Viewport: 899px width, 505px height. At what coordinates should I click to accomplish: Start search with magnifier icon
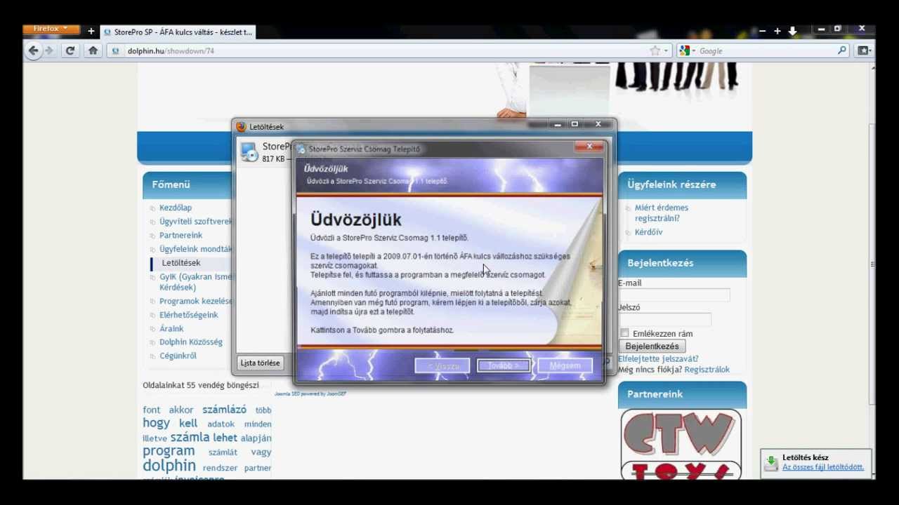coord(842,50)
